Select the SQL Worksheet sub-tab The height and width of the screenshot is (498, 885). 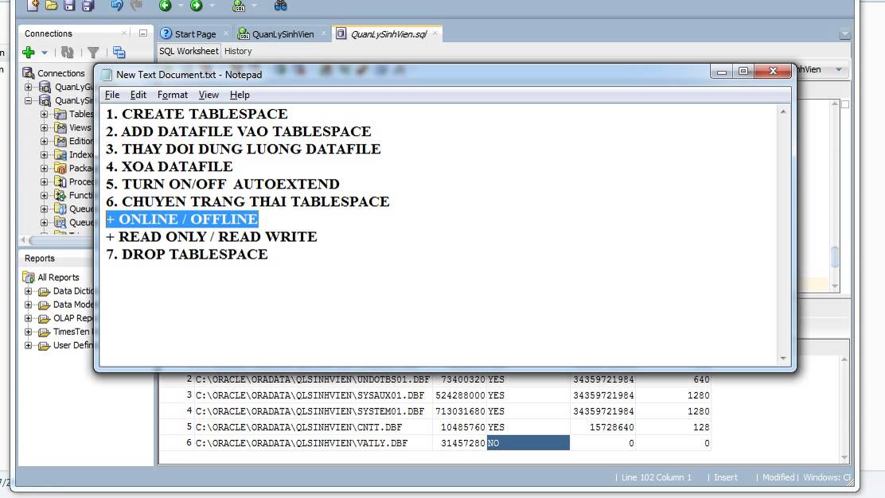pos(189,51)
